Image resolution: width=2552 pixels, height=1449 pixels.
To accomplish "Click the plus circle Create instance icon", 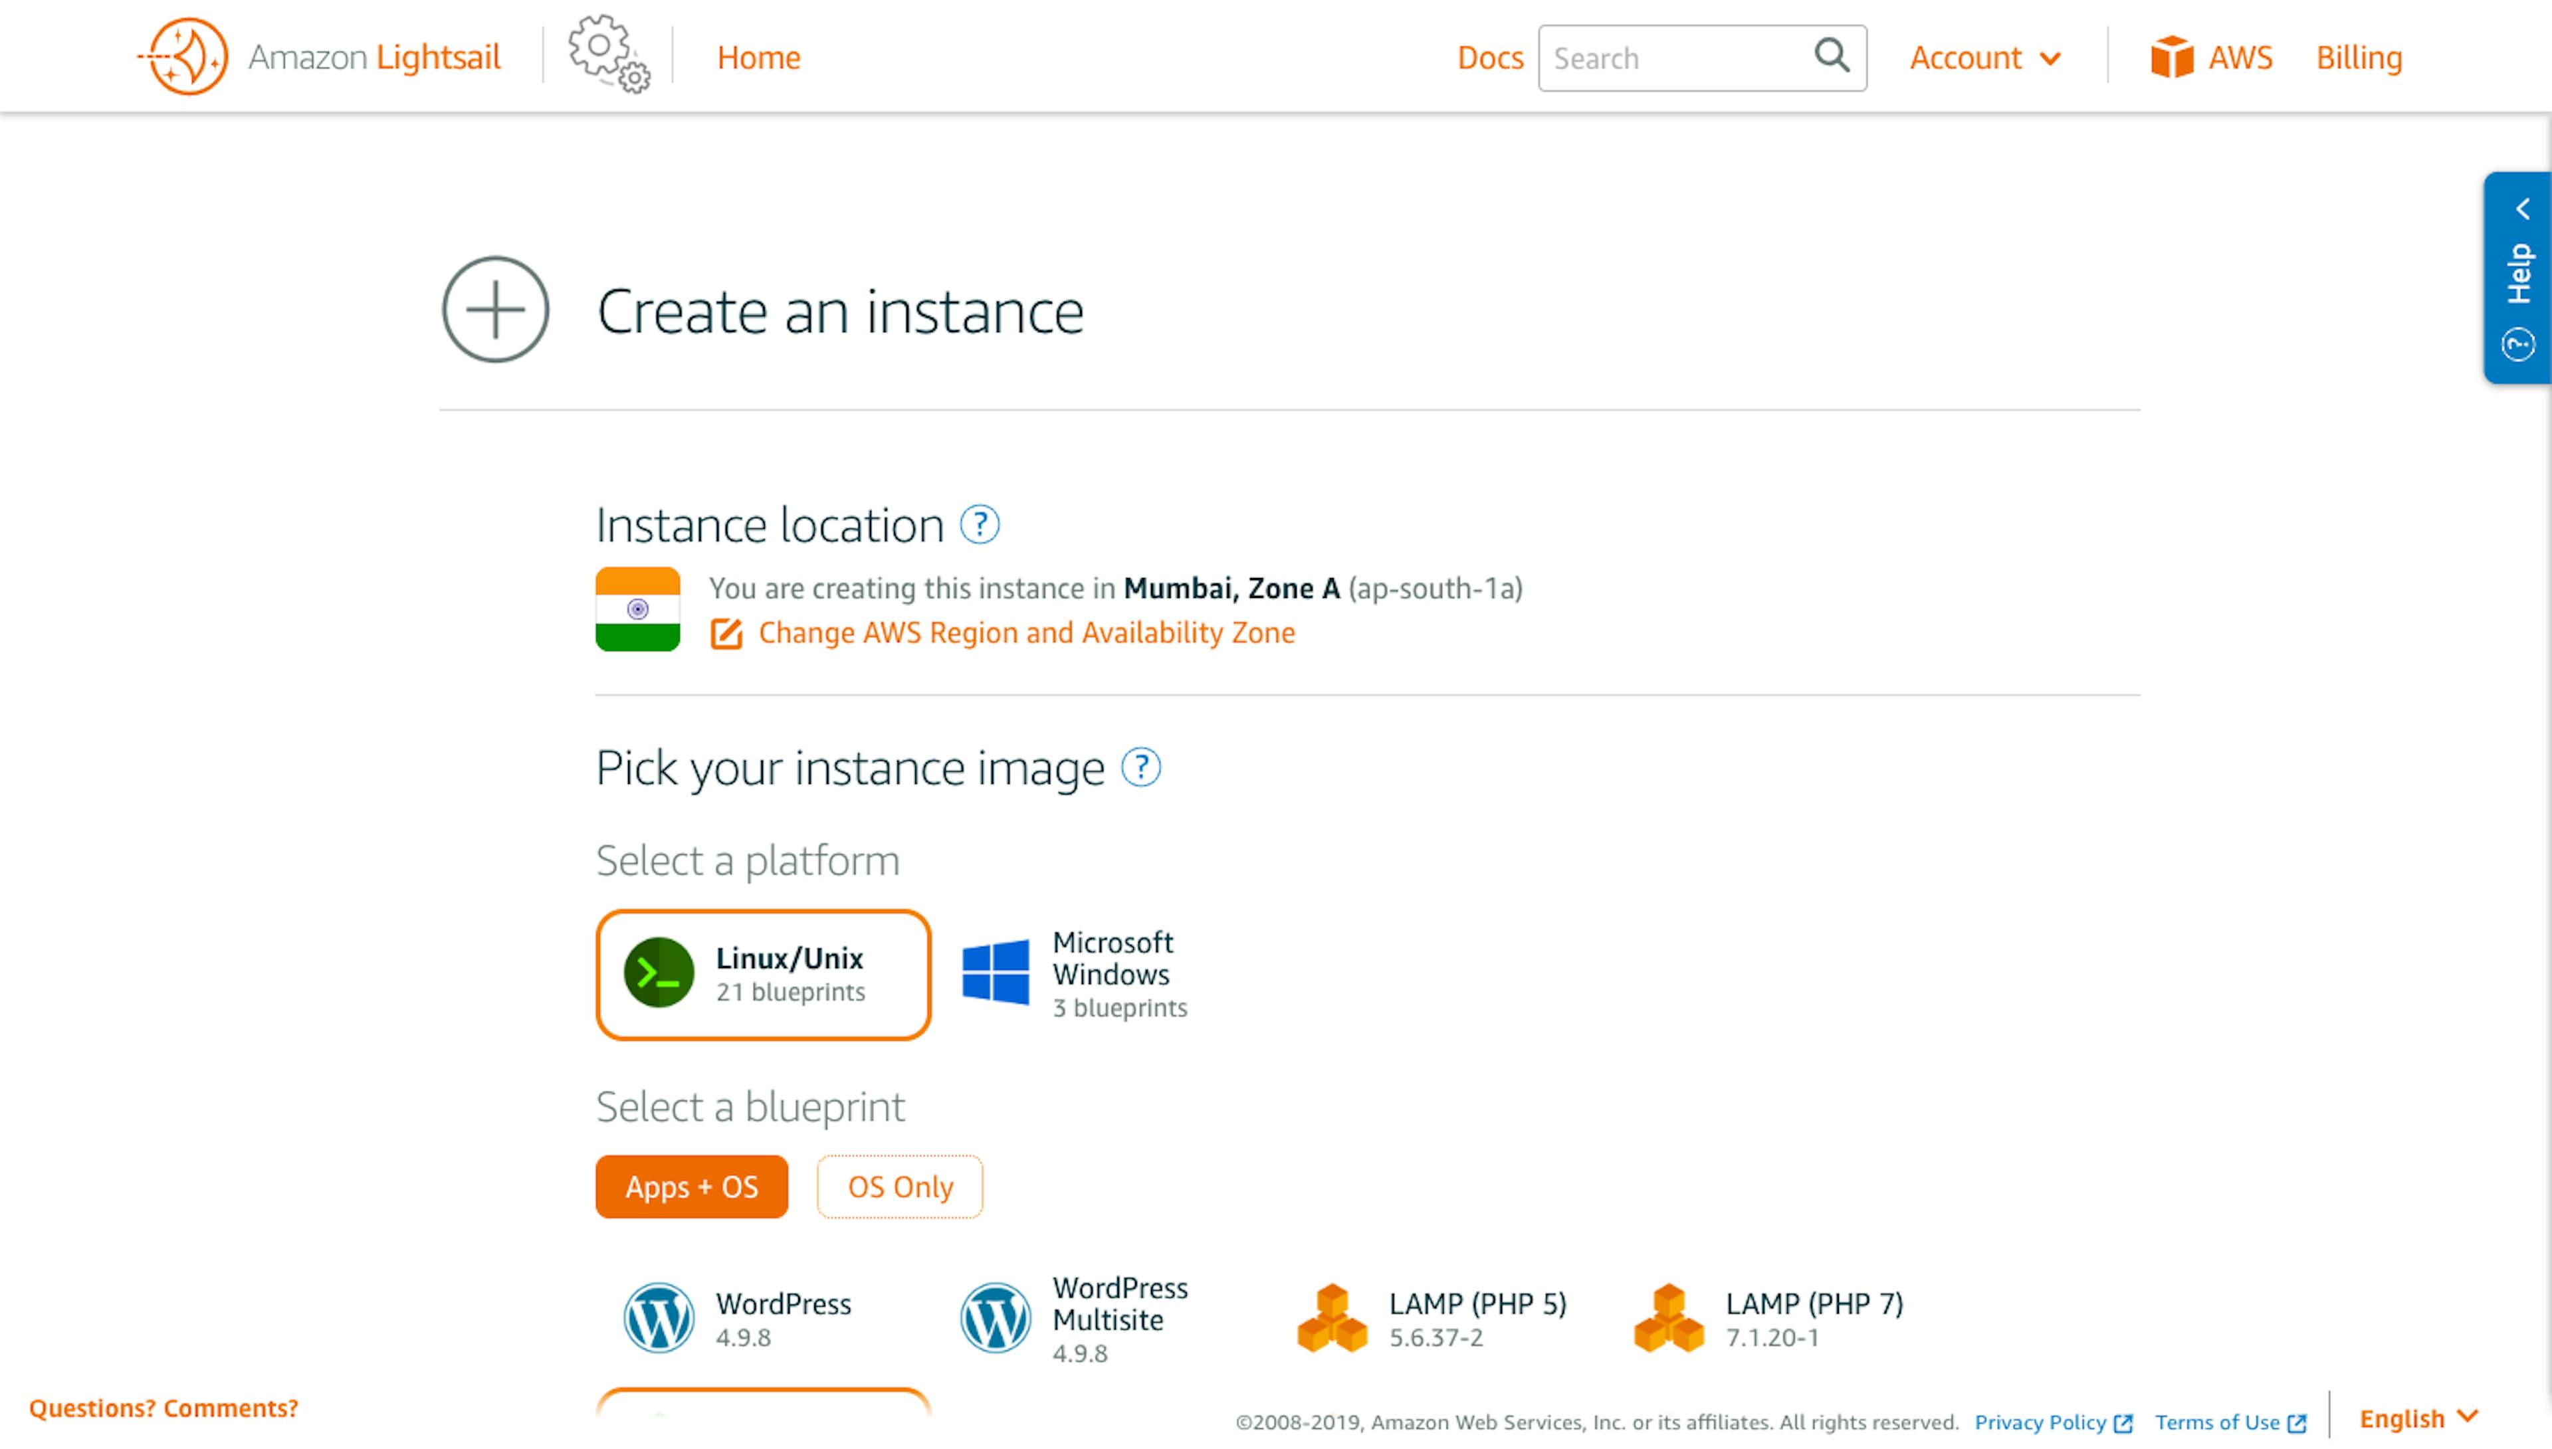I will 496,310.
